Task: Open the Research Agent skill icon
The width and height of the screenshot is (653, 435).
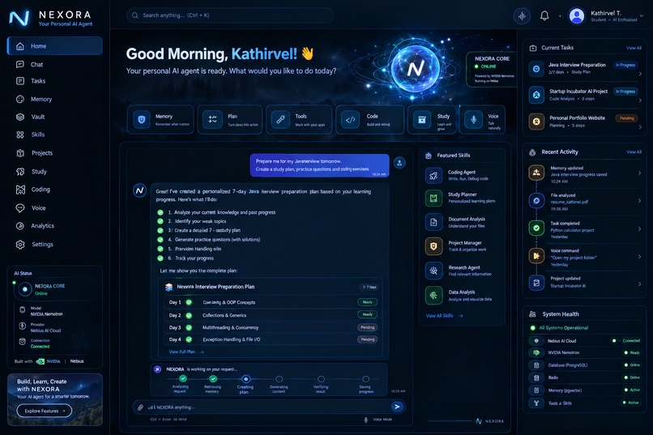Action: [433, 271]
